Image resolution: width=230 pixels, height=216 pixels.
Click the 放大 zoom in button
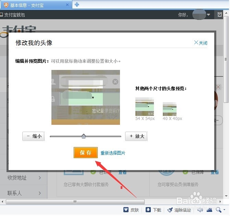(136, 136)
